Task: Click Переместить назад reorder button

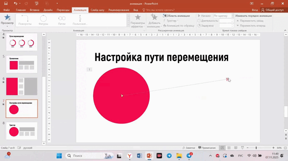Action: pos(250,21)
